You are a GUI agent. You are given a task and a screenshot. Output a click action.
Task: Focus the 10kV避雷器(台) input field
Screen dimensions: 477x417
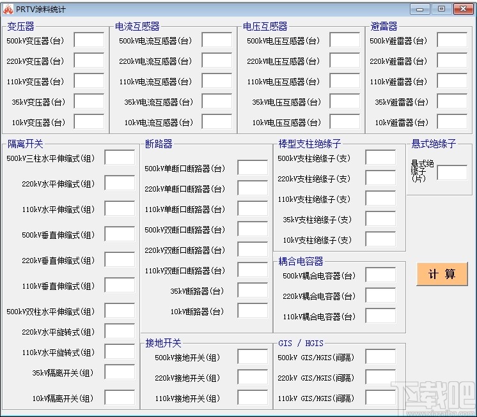(452, 122)
